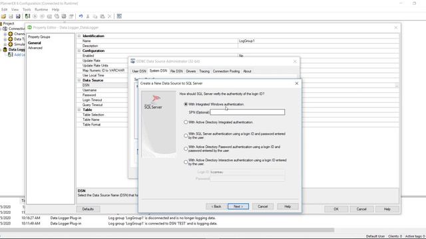Click the circular play-arrow toolbar icon
The height and width of the screenshot is (239, 426).
point(35,16)
